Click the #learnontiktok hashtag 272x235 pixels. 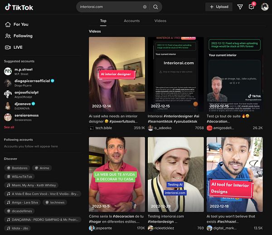click(160, 121)
